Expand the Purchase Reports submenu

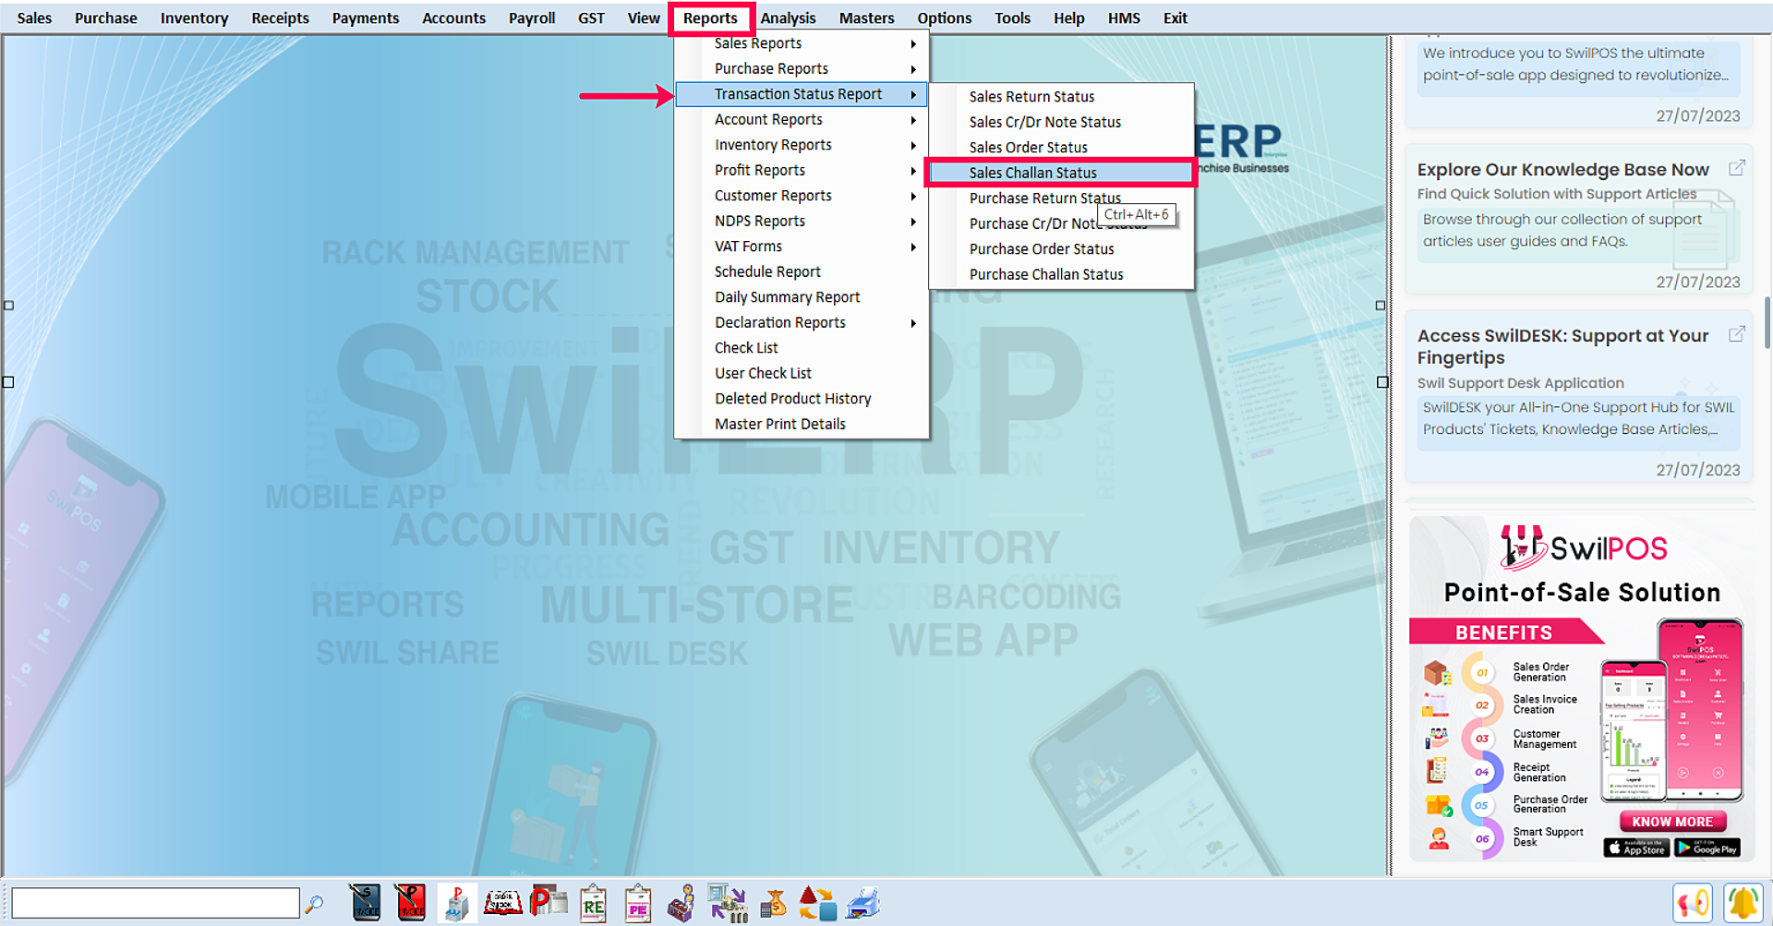coord(802,68)
